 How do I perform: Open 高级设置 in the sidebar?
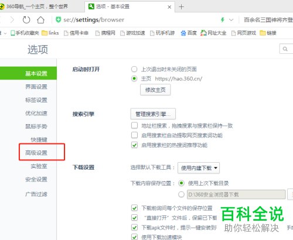click(36, 153)
